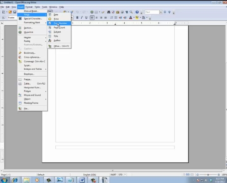The image size is (227, 183).
Task: Adjust the zoom slider in status bar
Action: (208, 175)
